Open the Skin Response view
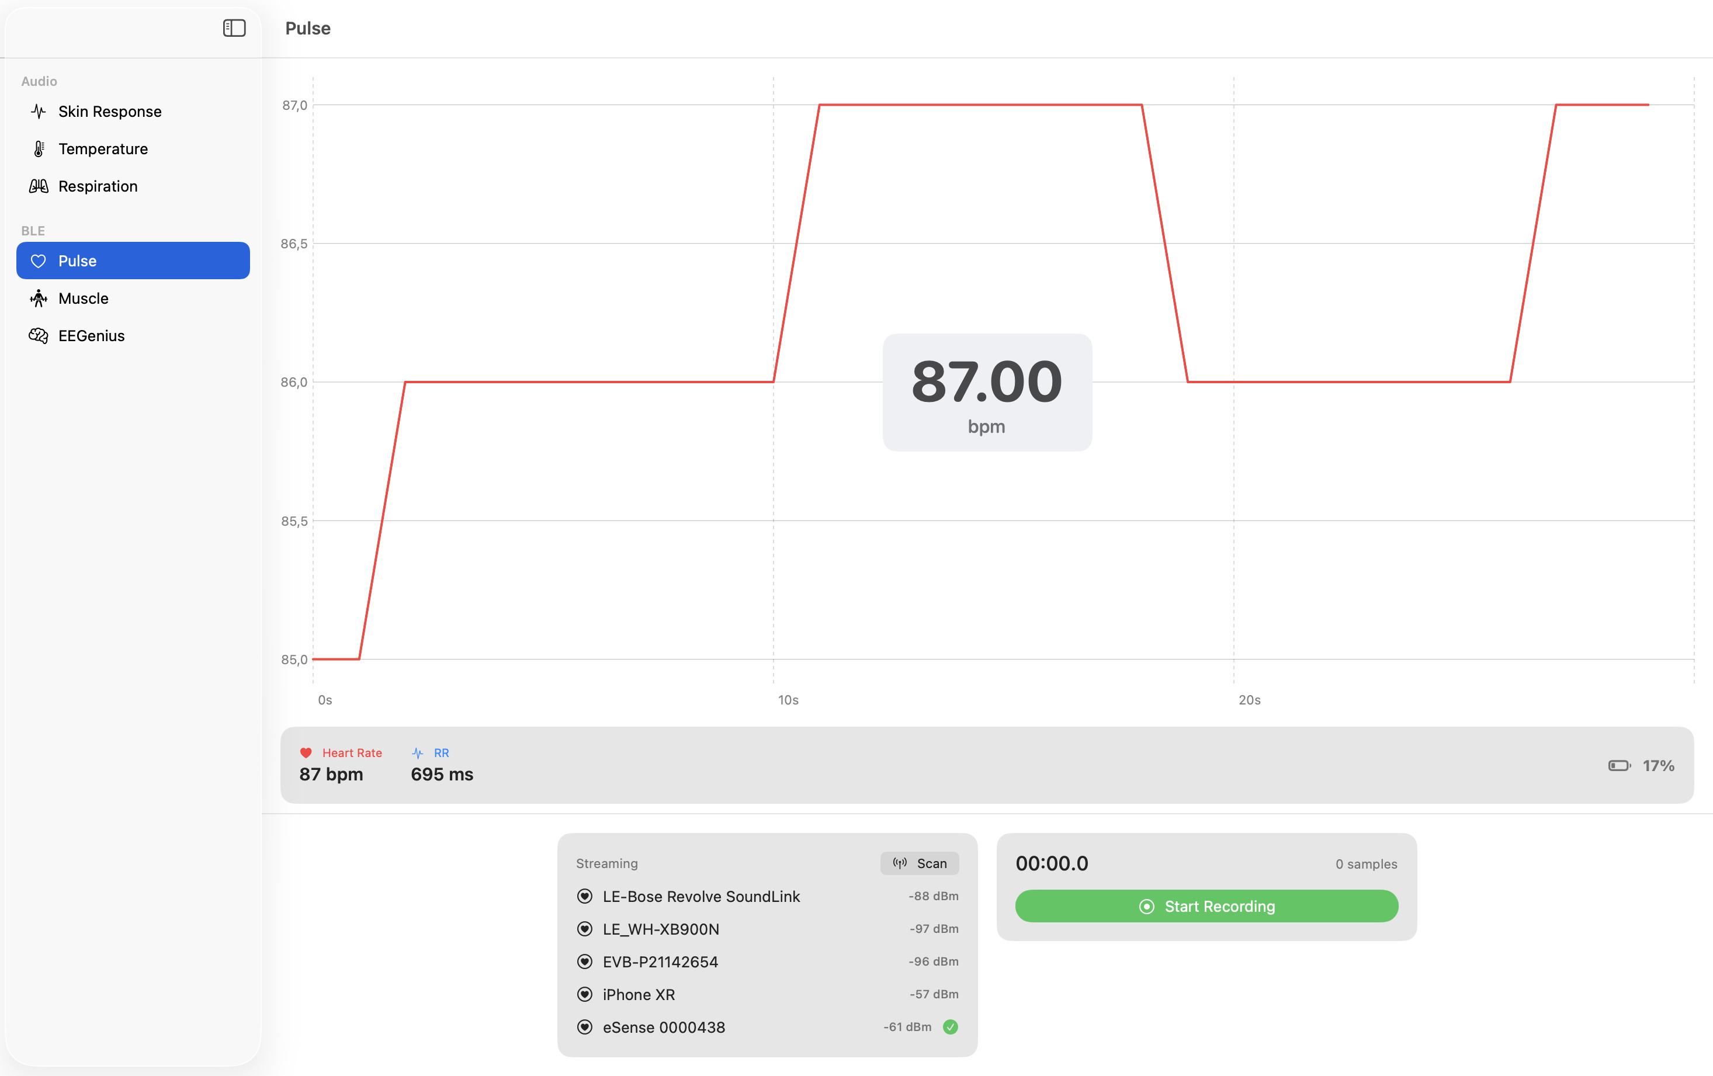This screenshot has width=1713, height=1076. pos(133,112)
